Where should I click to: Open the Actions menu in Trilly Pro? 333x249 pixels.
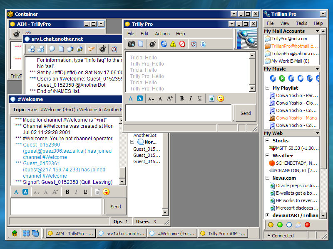coord(162,34)
